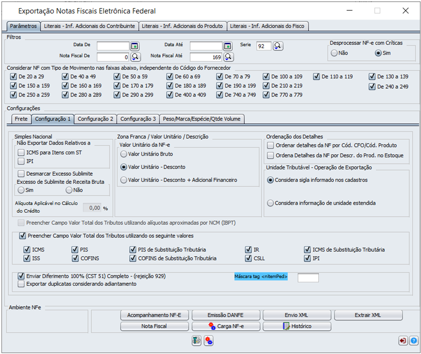Viewport: 421px width, 354px height.
Task: Select Sim for Desprocessar NF-e com Críticas
Action: (x=378, y=53)
